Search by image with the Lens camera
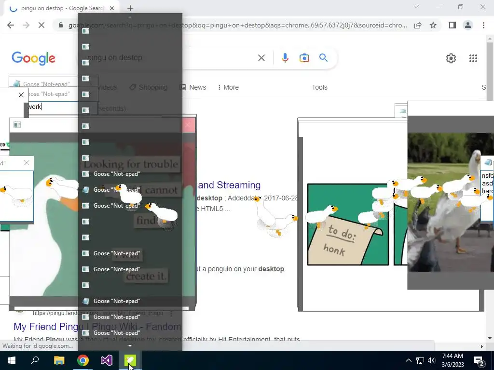This screenshot has width=494, height=370. point(304,58)
